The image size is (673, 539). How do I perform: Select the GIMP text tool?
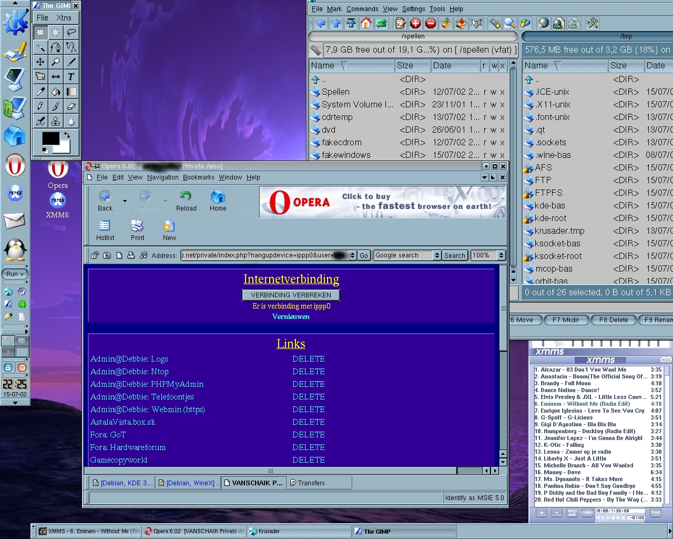click(x=71, y=76)
